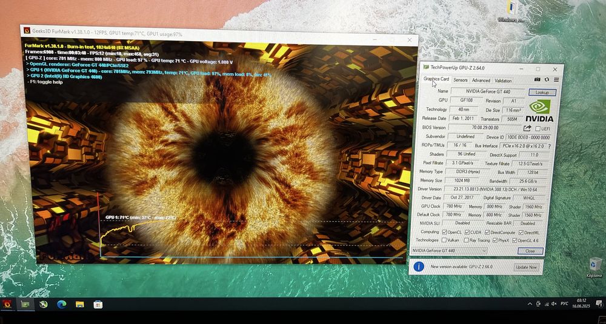The width and height of the screenshot is (606, 324).
Task: Open the GPU-Z hamburger menu
Action: point(556,79)
